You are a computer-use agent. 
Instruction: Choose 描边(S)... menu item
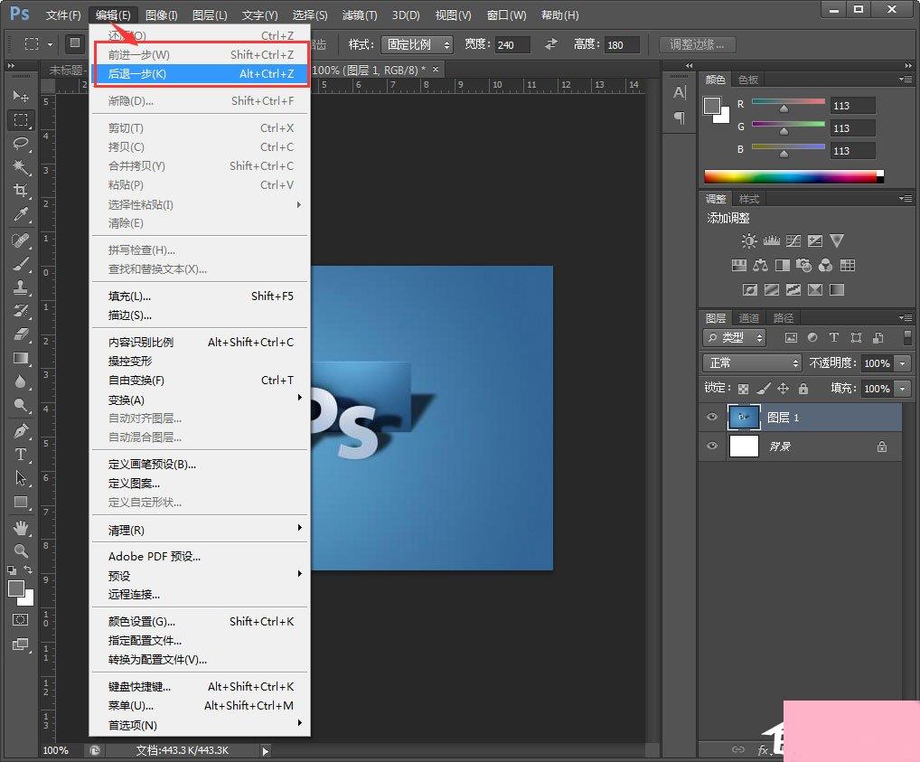point(200,315)
